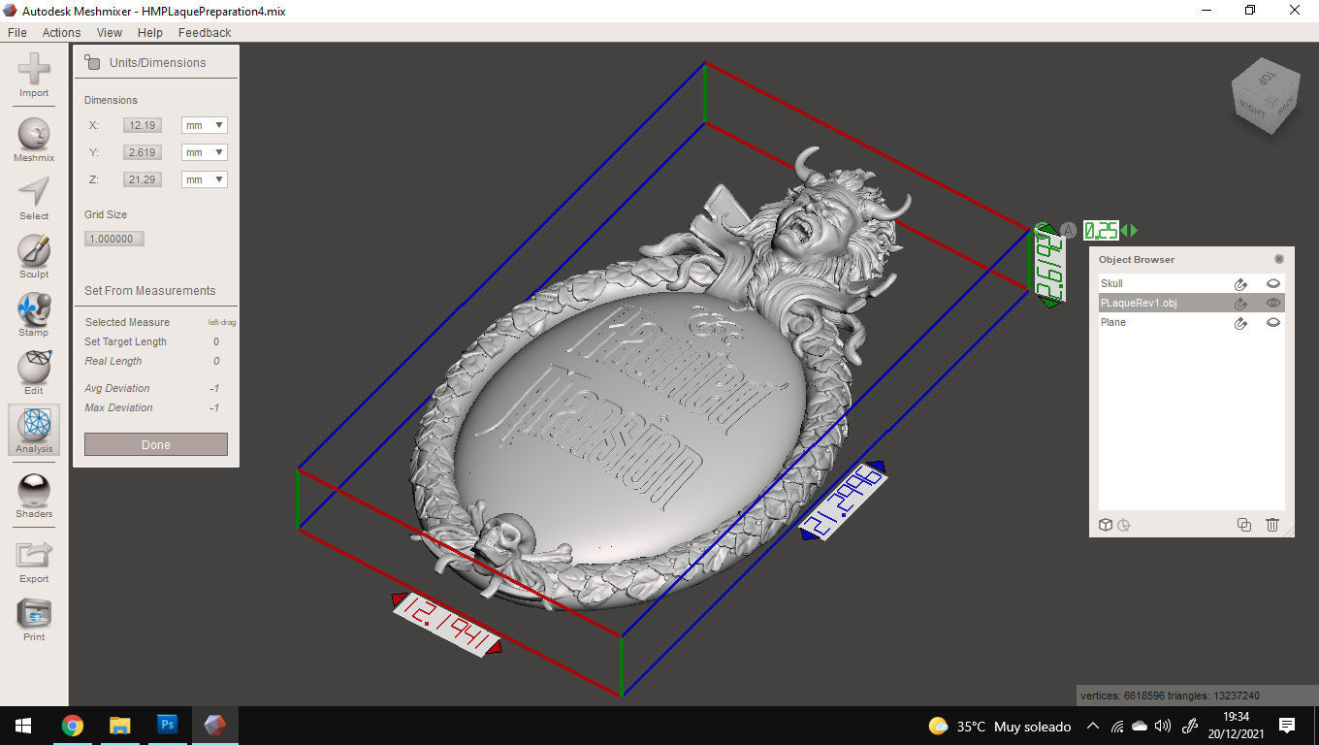Open the Shaders panel
This screenshot has height=745, width=1319.
(34, 496)
